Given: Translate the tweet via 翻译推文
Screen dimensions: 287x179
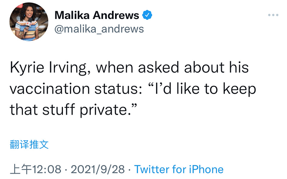Looking at the screenshot, I should tap(29, 144).
